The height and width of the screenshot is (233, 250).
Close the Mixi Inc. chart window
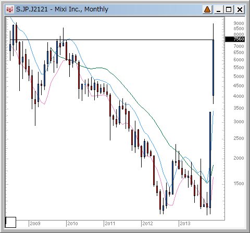(240, 9)
